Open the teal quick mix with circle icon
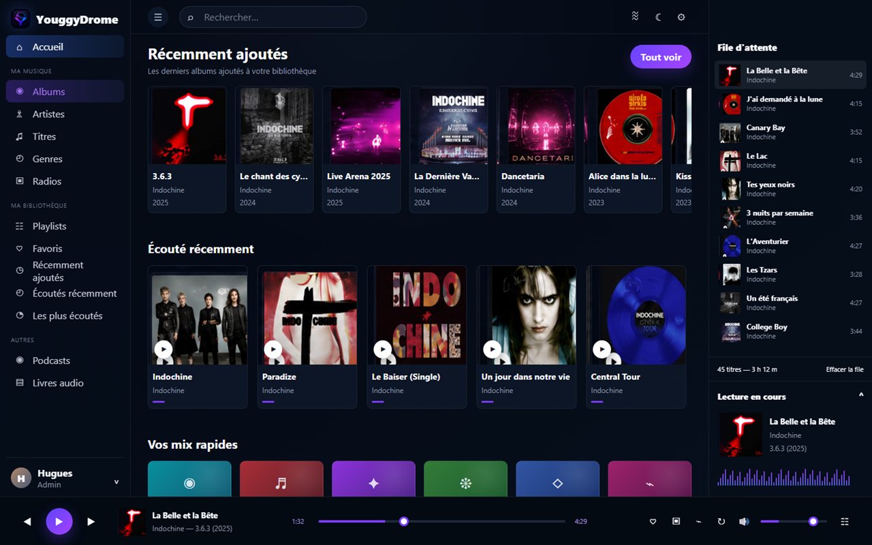 coord(189,480)
